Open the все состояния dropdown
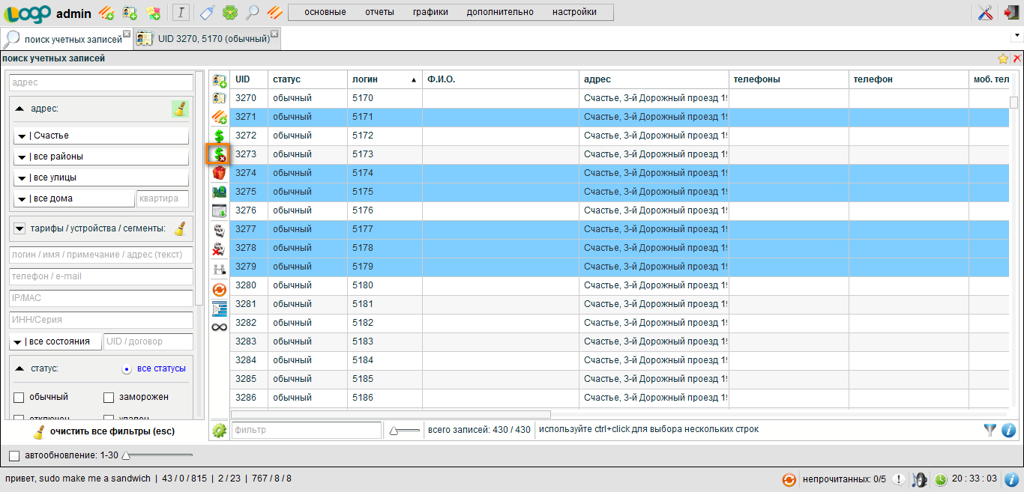The image size is (1024, 492). click(x=55, y=341)
